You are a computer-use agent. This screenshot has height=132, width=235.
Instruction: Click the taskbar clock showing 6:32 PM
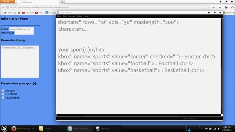pos(227,129)
